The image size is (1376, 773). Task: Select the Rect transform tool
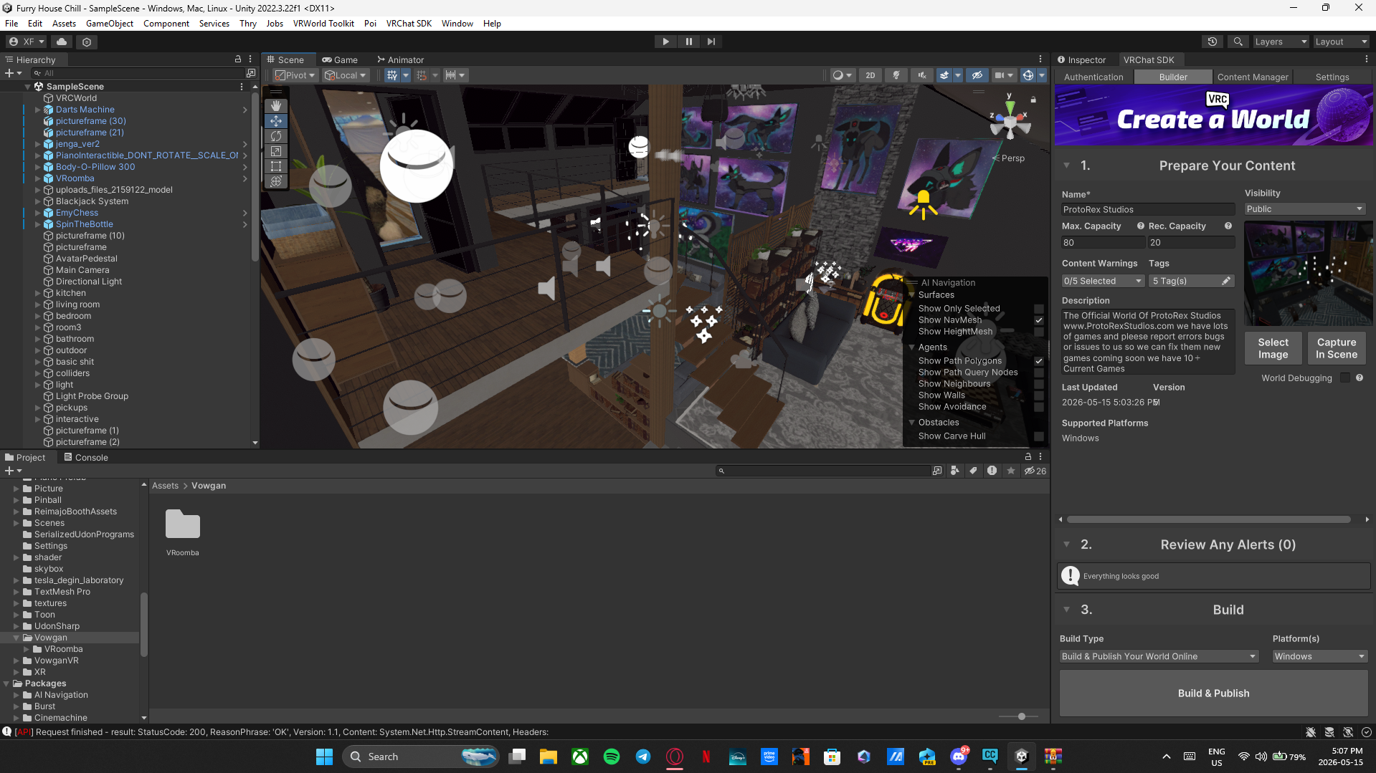click(276, 166)
